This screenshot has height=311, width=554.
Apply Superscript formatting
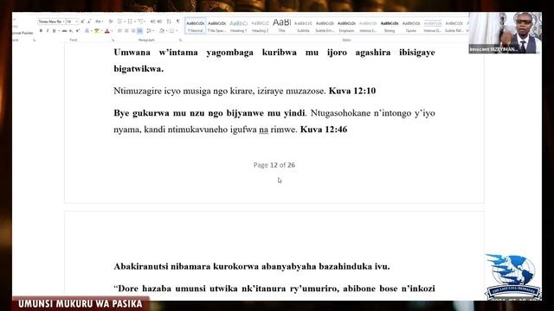[78, 31]
